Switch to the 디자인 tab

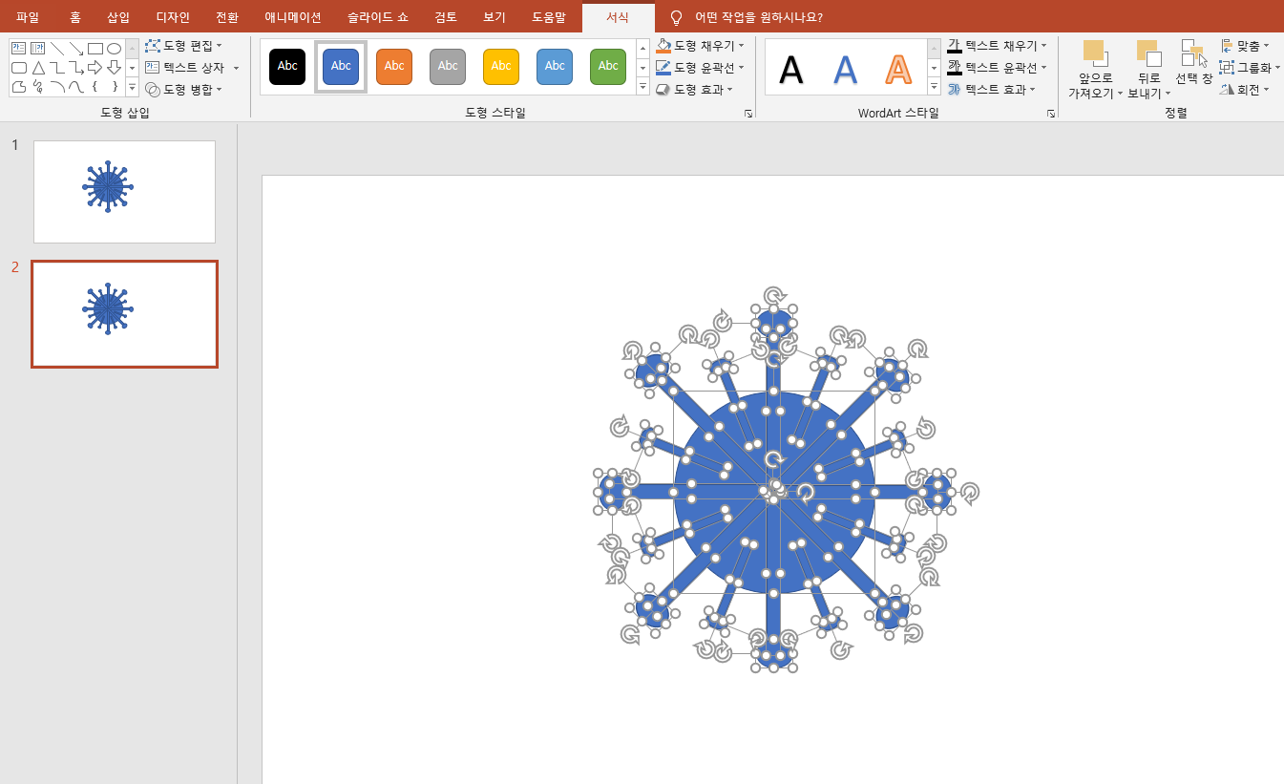[x=173, y=17]
